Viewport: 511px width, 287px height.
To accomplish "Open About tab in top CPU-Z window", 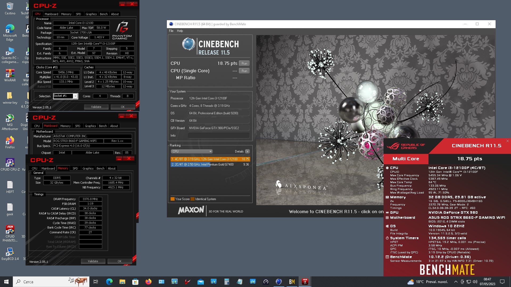I will pyautogui.click(x=115, y=14).
